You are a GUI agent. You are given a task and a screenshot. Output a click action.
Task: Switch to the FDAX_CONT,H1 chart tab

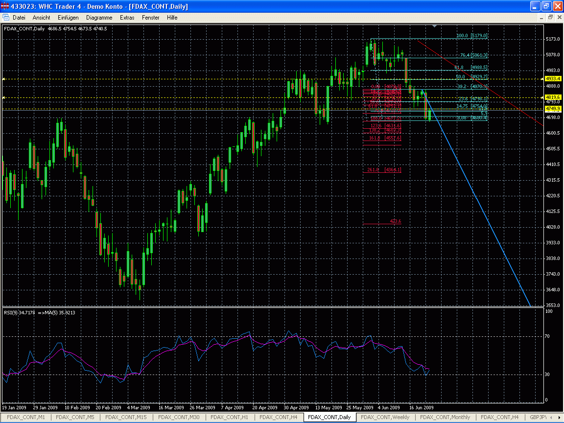pos(229,417)
